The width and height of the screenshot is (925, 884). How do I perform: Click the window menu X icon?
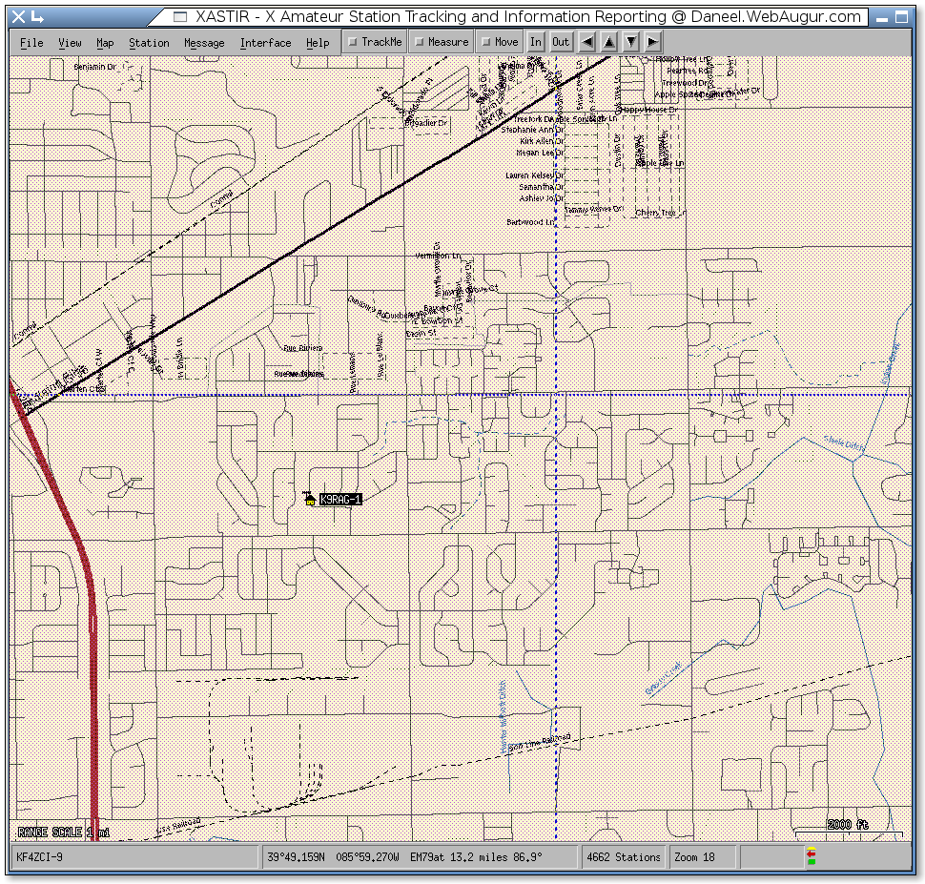19,16
